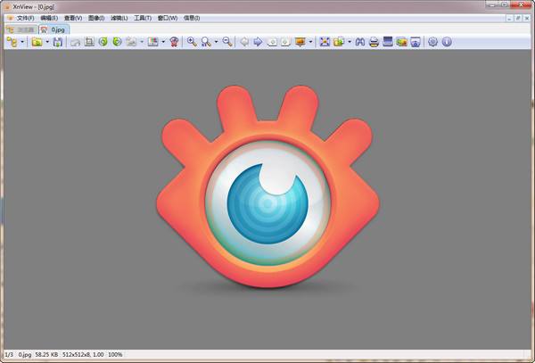
Task: Start the slideshow projector icon
Action: [300, 42]
